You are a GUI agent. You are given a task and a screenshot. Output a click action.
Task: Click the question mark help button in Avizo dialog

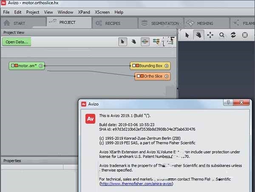click(228, 102)
